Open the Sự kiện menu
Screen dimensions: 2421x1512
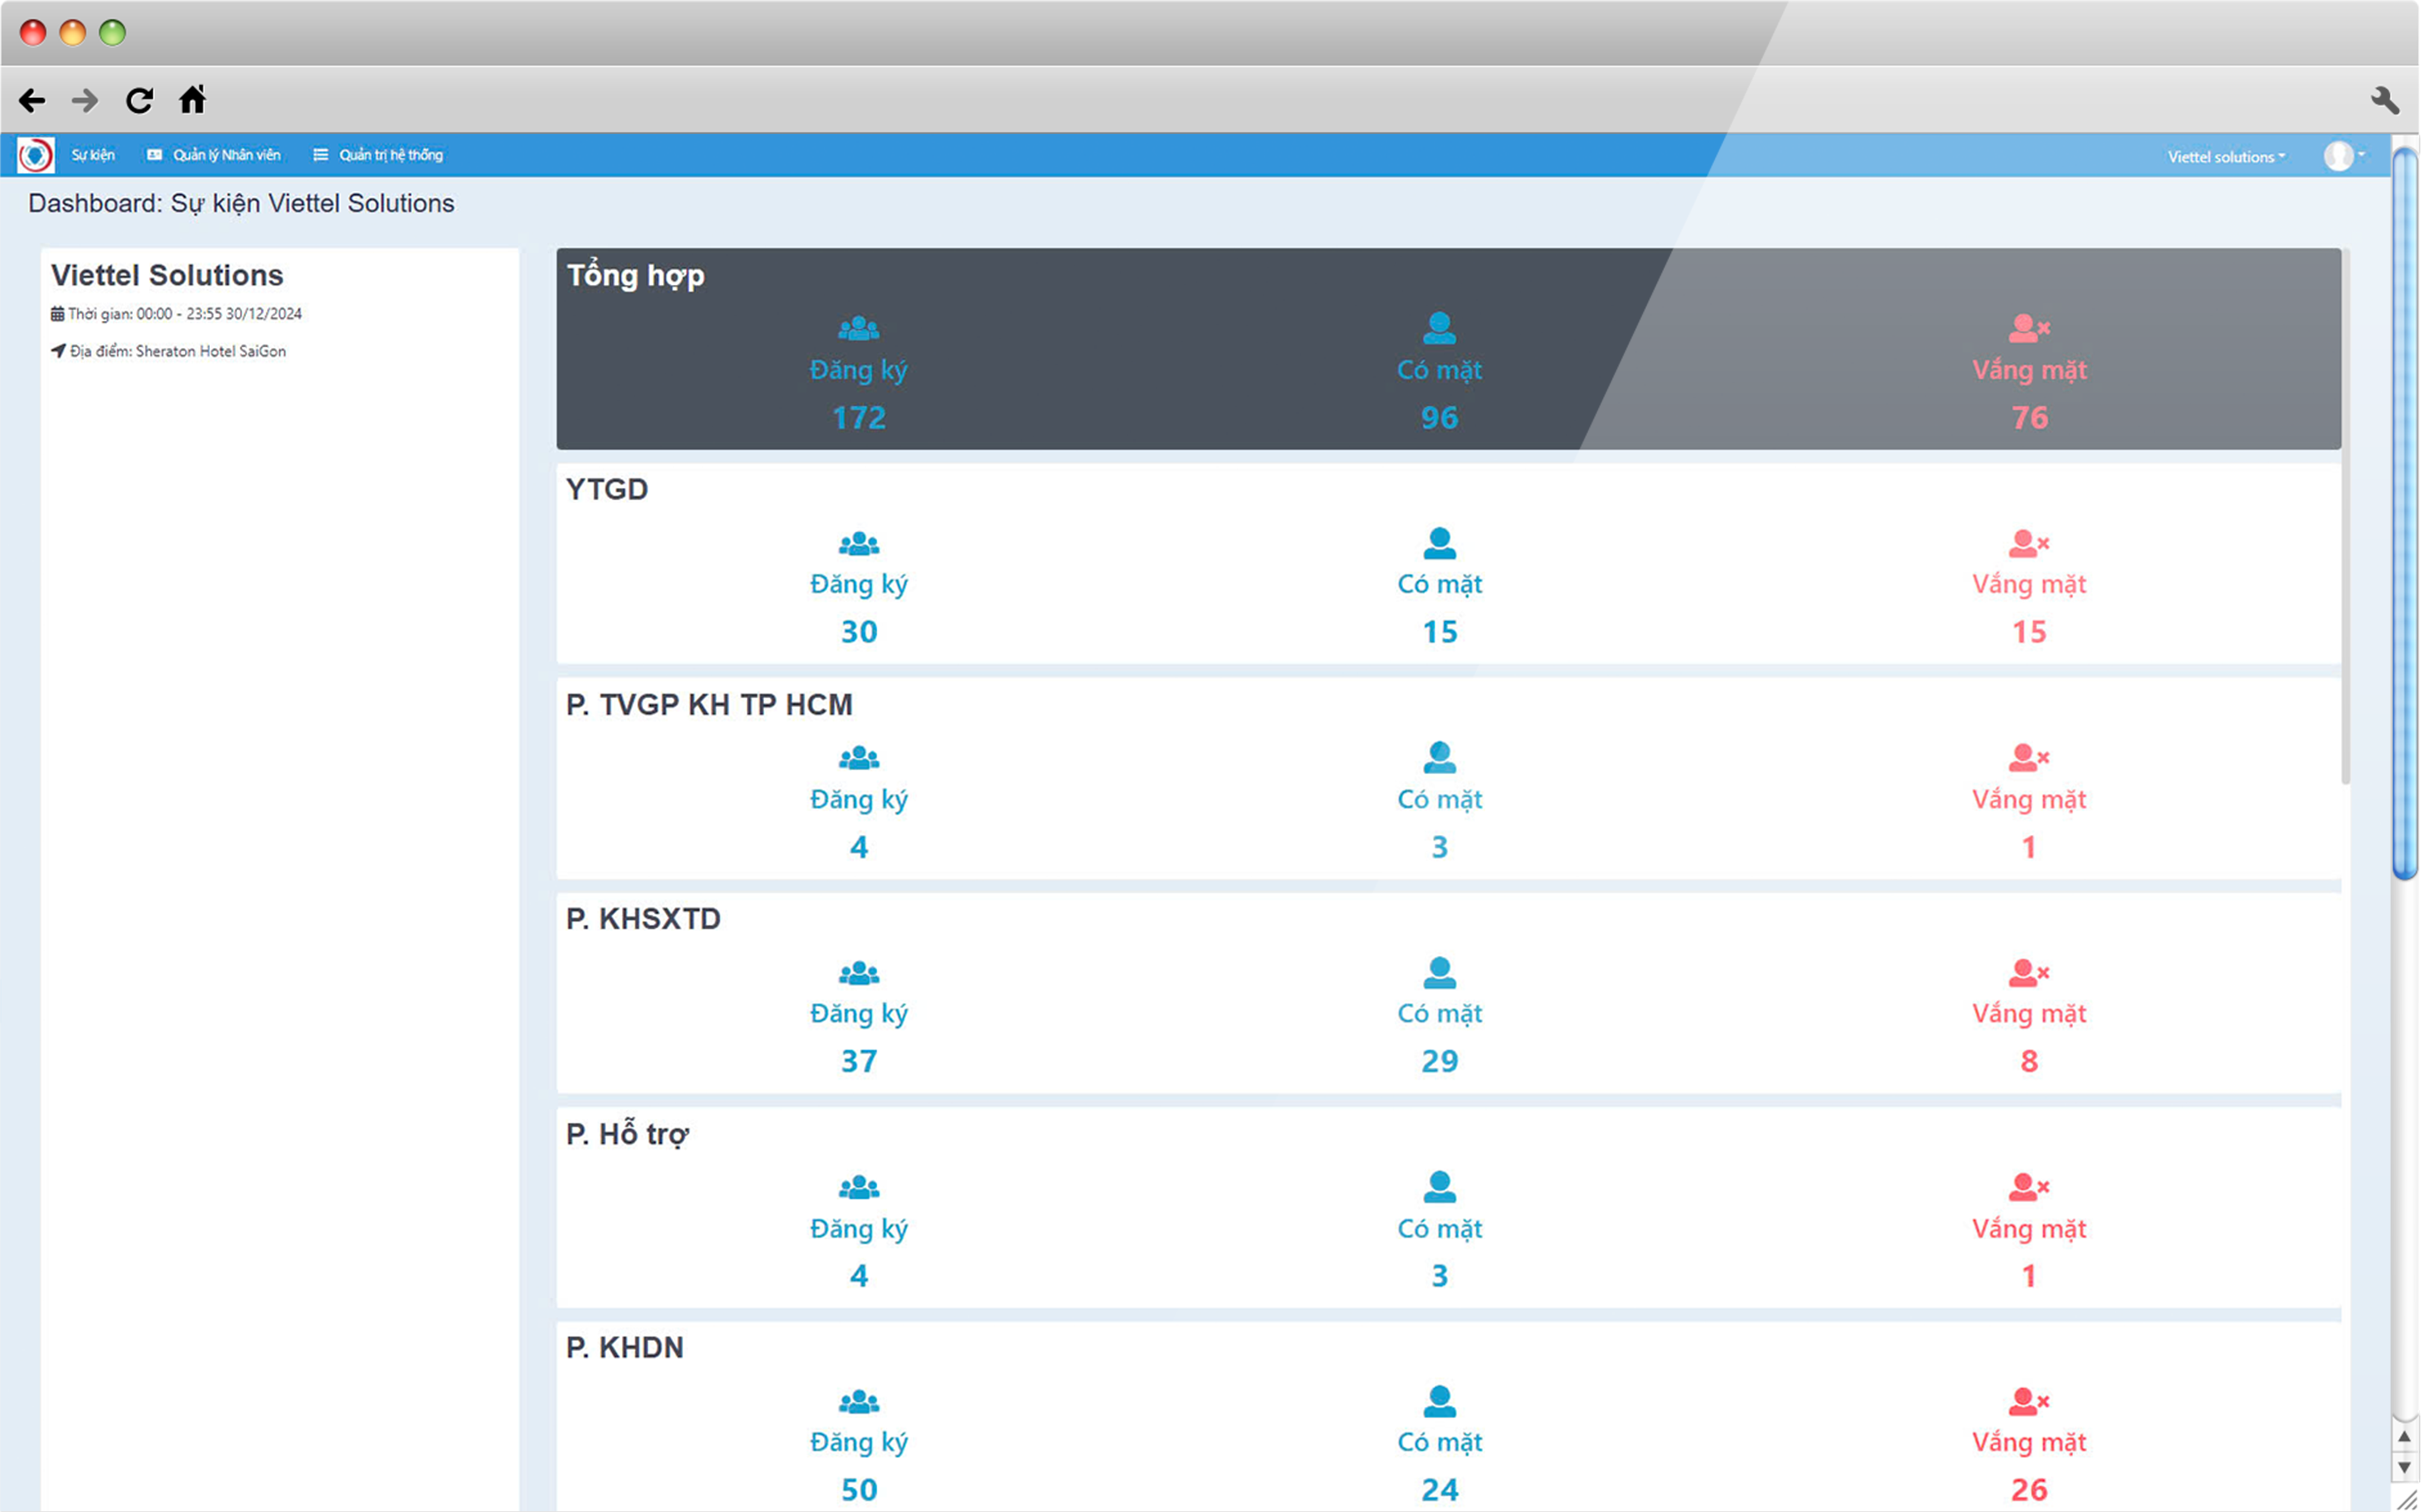click(x=93, y=155)
